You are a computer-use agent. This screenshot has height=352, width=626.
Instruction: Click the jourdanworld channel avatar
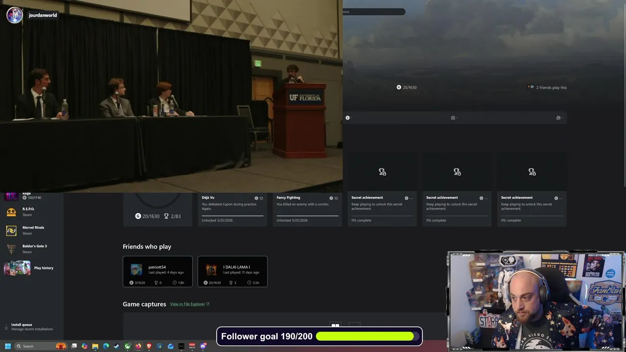click(x=15, y=15)
